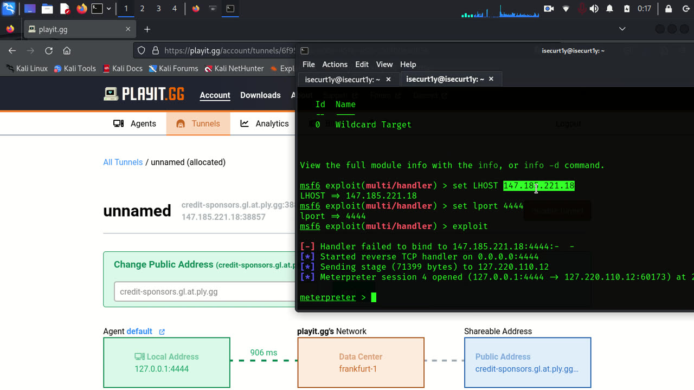
Task: Open the file manager from panel
Action: (47, 9)
